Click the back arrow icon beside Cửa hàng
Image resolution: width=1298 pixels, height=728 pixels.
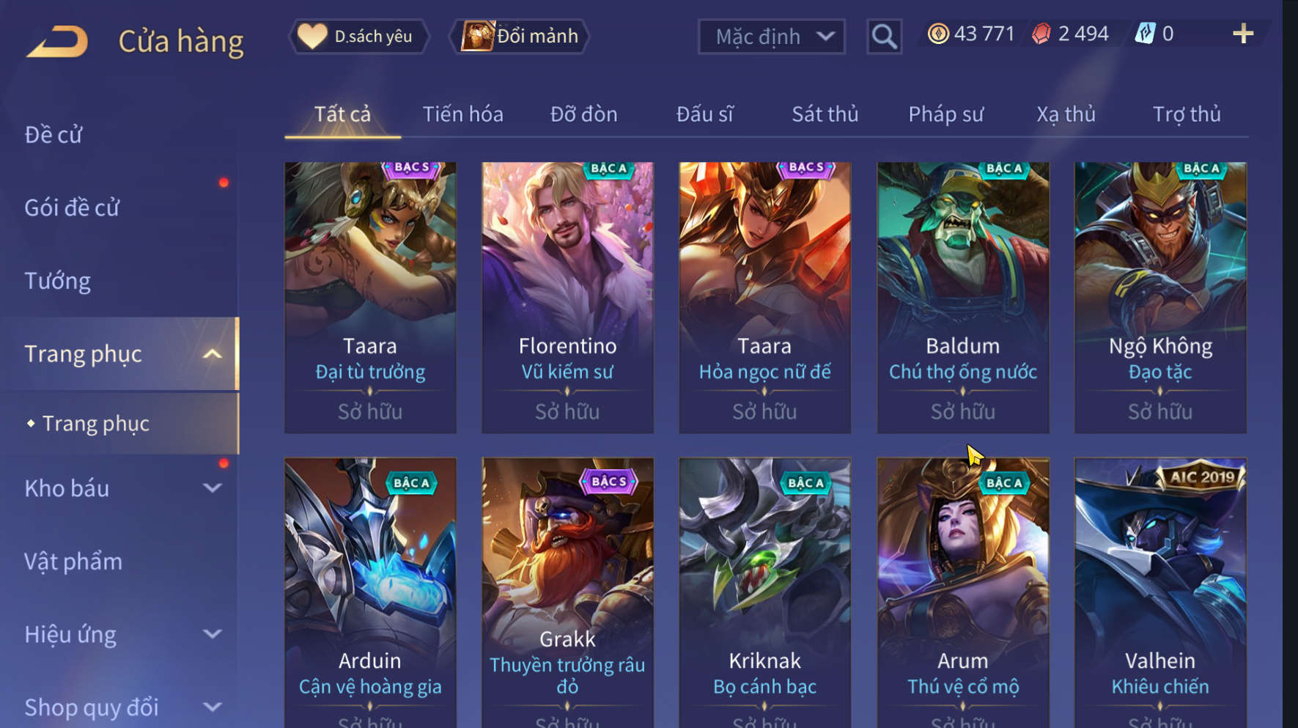pos(57,41)
